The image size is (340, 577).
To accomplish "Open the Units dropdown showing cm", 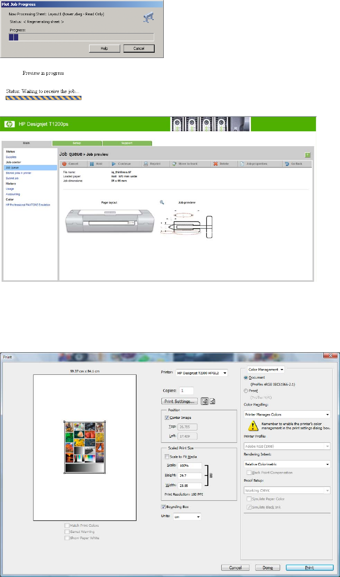I will pyautogui.click(x=188, y=516).
